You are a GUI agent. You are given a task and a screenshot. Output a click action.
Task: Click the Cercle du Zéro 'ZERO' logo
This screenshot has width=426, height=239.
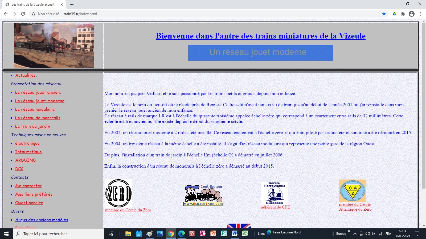click(118, 193)
